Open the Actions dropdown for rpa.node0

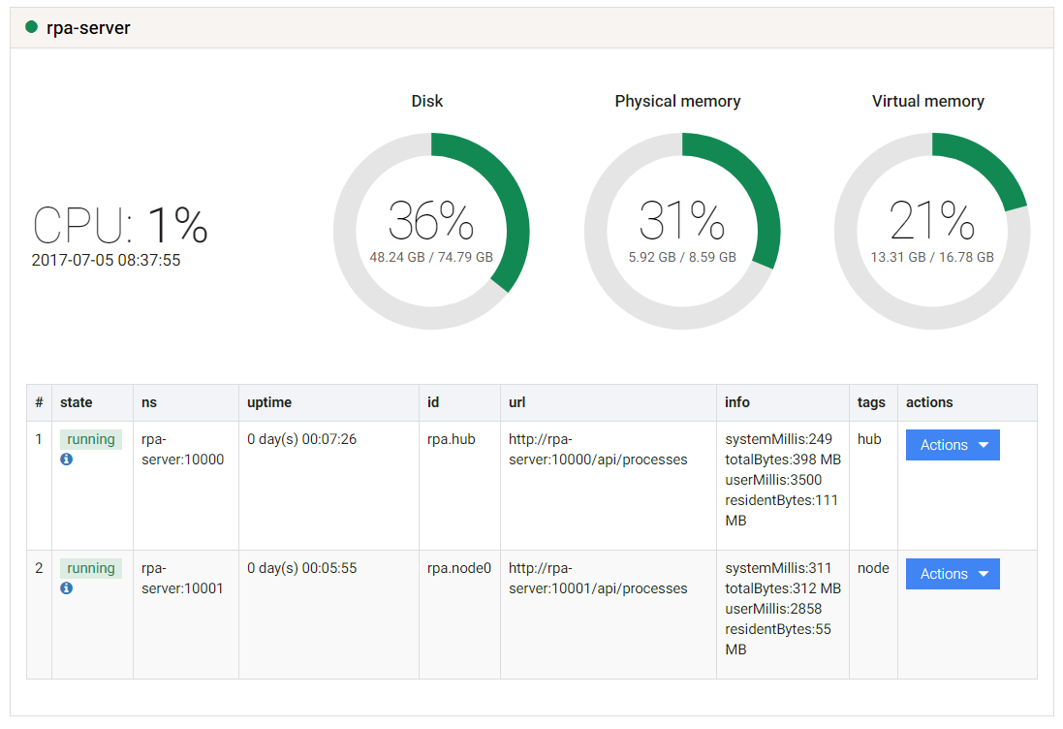coord(953,574)
